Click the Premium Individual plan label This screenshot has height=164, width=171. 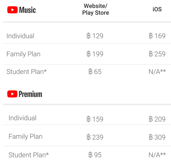click(x=22, y=118)
